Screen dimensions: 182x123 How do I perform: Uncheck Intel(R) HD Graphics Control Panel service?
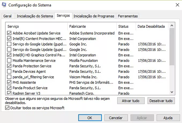coord(9,55)
